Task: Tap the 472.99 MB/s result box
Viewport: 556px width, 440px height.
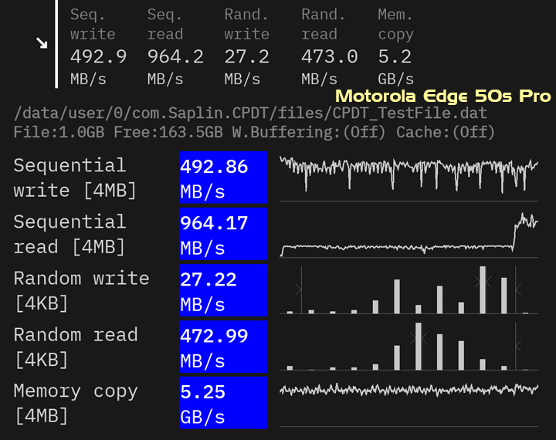Action: [x=224, y=347]
